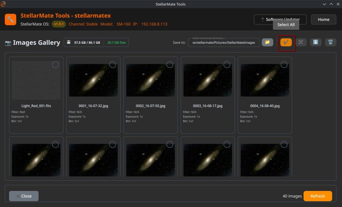Click the Save to directory path field
The height and width of the screenshot is (207, 342).
pos(224,42)
